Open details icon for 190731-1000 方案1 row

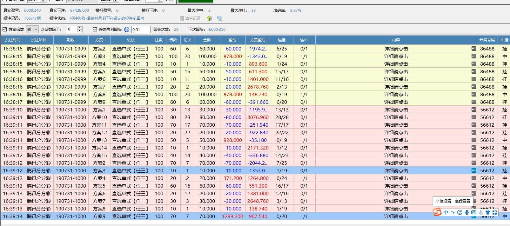(x=474, y=110)
